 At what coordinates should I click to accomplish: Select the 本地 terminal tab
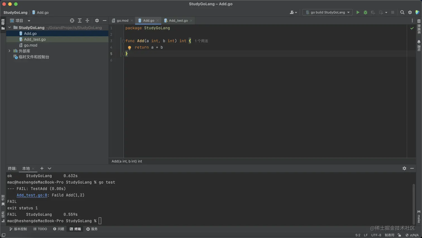click(x=26, y=168)
